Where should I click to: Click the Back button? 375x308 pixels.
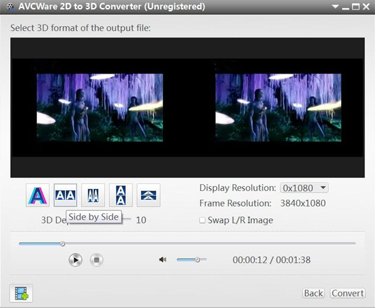(313, 293)
